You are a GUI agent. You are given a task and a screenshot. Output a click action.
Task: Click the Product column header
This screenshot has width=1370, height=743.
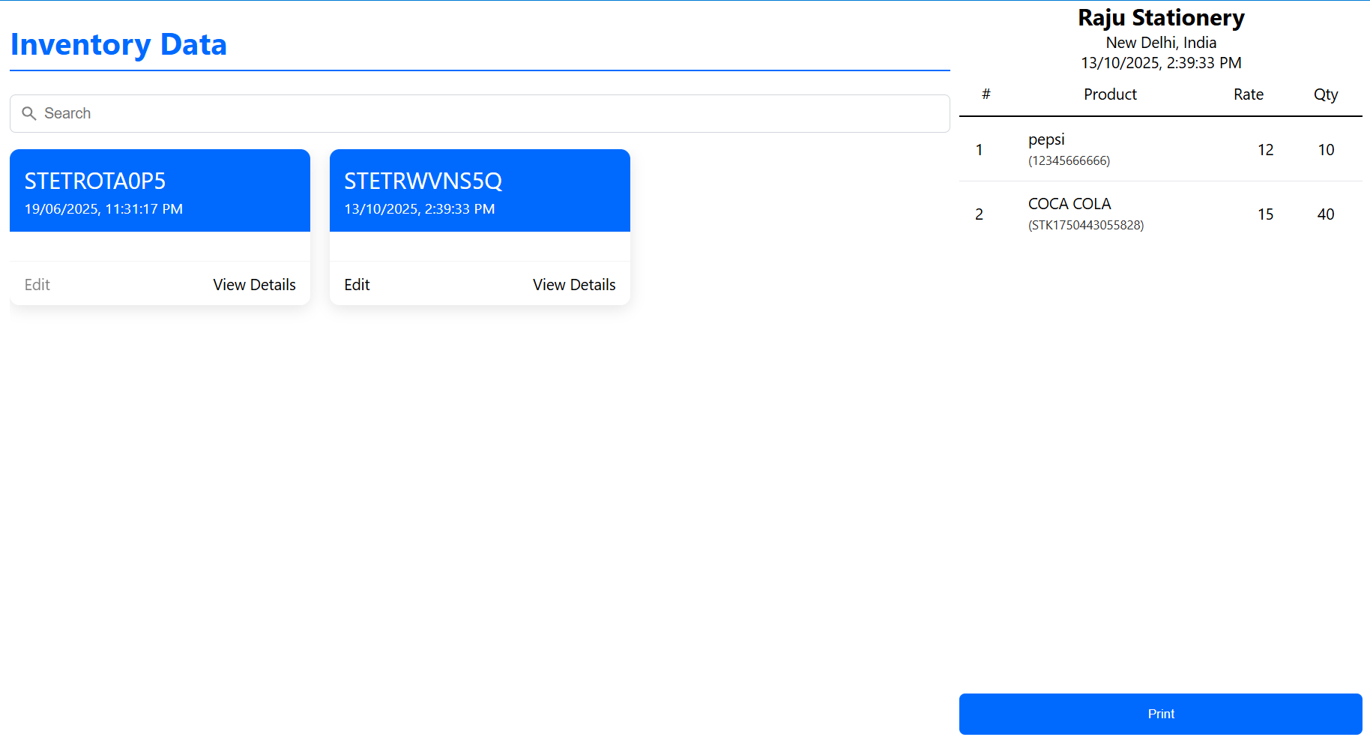click(x=1110, y=94)
